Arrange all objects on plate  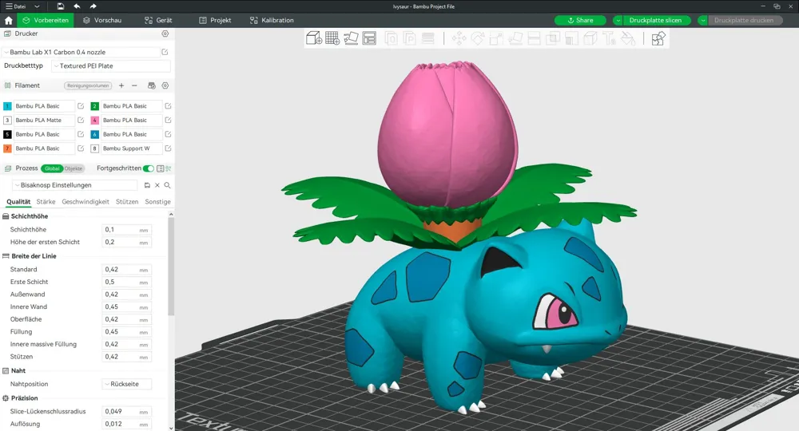[369, 38]
